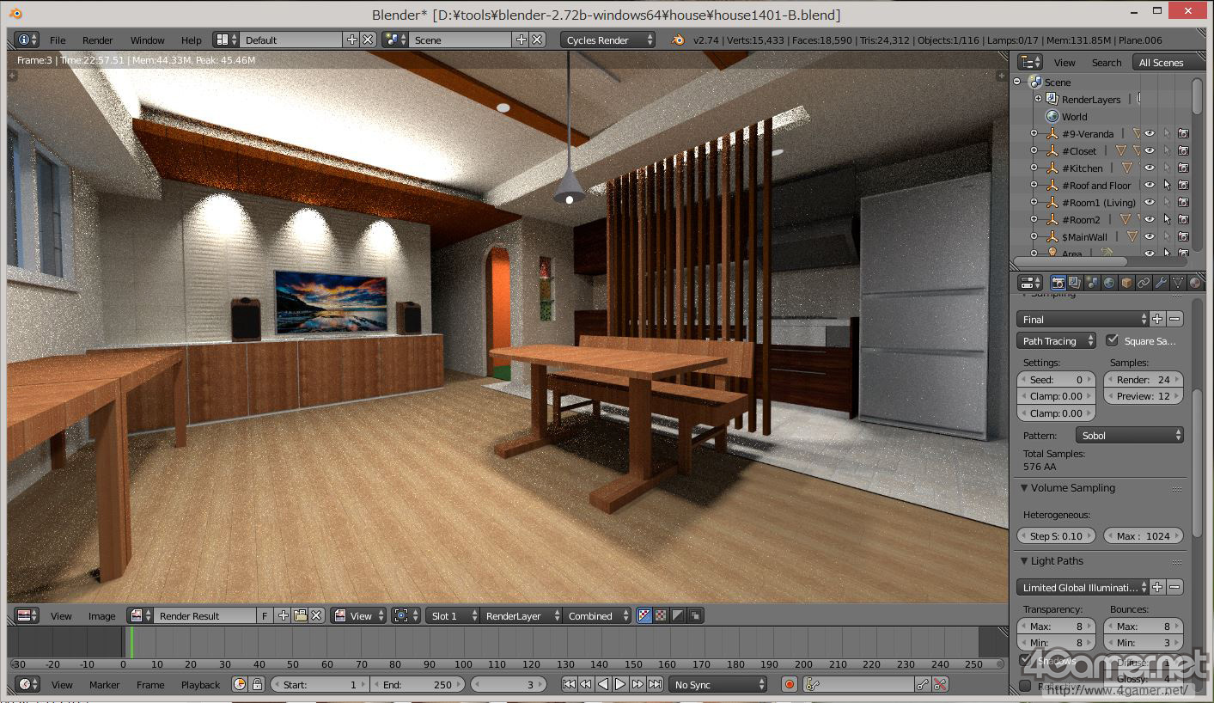The image size is (1214, 703).
Task: Remove sampling preset with minus icon
Action: 1174,319
